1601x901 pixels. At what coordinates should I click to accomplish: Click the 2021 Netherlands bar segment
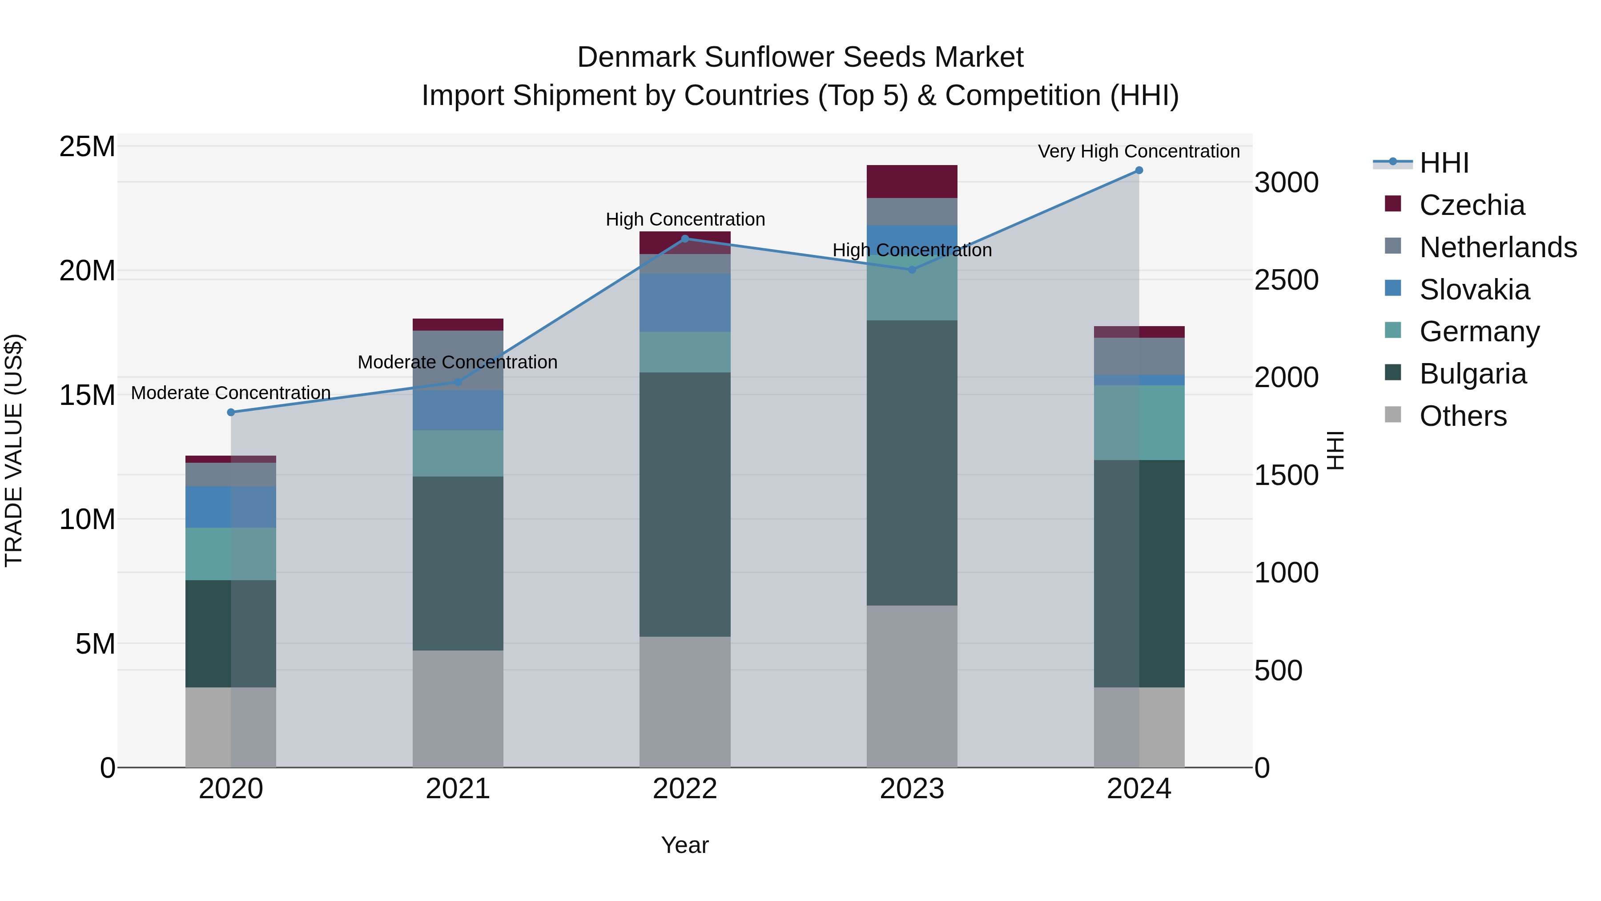click(458, 361)
